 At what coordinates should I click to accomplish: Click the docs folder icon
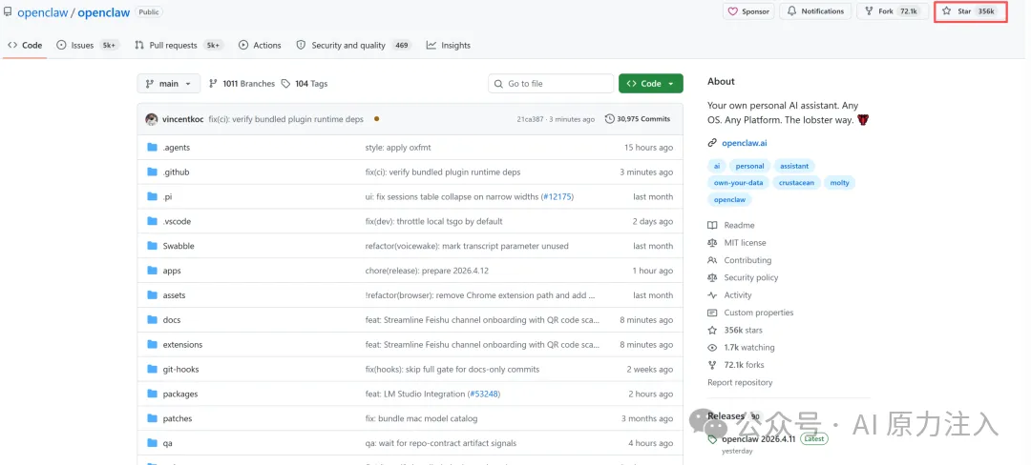[153, 319]
